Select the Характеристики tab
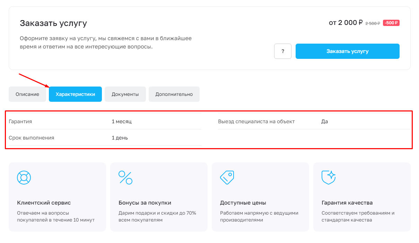 (75, 94)
